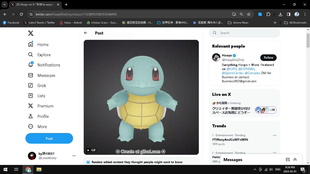Open the browser tab search dropdown
Screen dimensions: 310x174
pos(4,4)
